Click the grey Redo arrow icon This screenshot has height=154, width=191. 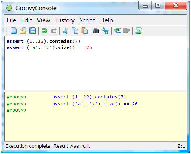coord(54,31)
